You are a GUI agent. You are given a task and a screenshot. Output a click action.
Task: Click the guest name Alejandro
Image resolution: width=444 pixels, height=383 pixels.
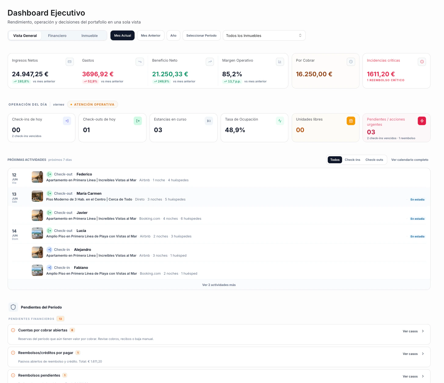(82, 250)
